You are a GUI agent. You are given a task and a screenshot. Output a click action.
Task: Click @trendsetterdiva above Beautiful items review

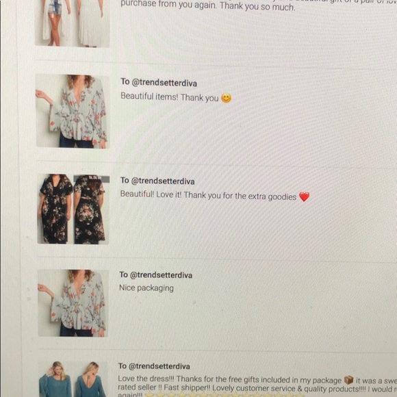[164, 83]
